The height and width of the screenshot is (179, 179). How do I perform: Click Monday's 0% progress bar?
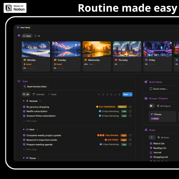pos(30,68)
